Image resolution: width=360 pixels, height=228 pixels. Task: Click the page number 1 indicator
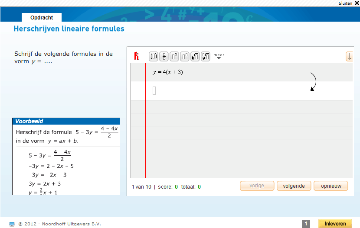click(306, 224)
